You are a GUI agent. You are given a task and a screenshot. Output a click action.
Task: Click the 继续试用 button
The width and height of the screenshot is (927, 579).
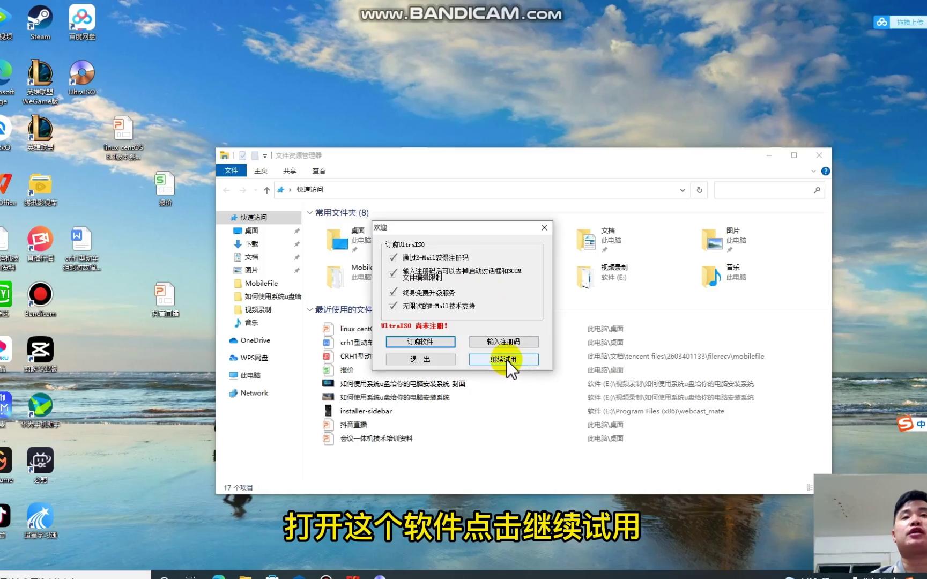click(x=503, y=359)
